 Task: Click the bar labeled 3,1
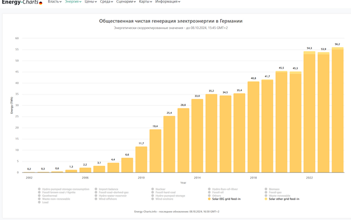[x=99, y=169]
